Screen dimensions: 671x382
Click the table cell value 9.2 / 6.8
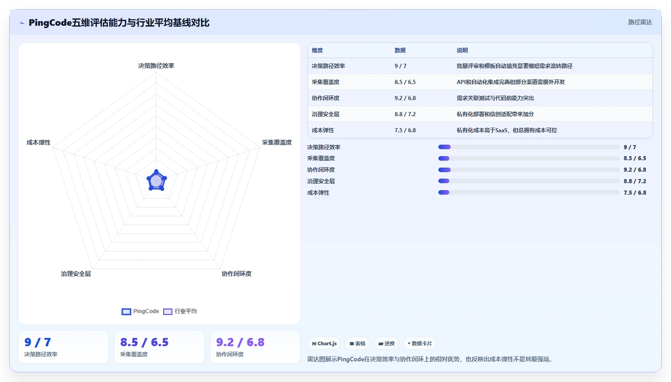coord(405,98)
